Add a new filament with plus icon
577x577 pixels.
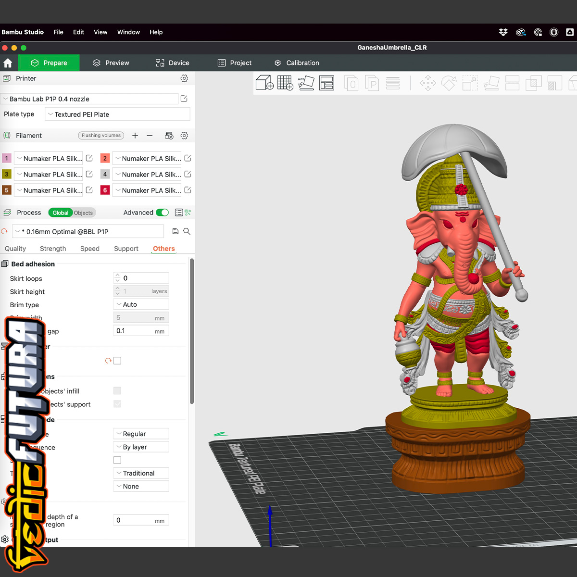(x=135, y=136)
